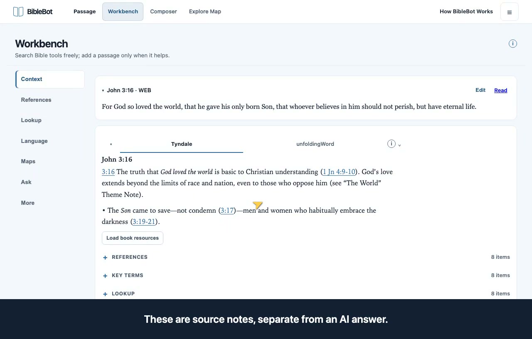The image size is (532, 339).
Task: Switch to the unfoldingWord commentary tab
Action: (315, 144)
